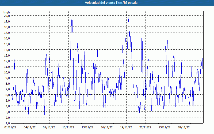Click the 7,0 y-axis value
This screenshot has width=214, height=134.
pos(8,89)
